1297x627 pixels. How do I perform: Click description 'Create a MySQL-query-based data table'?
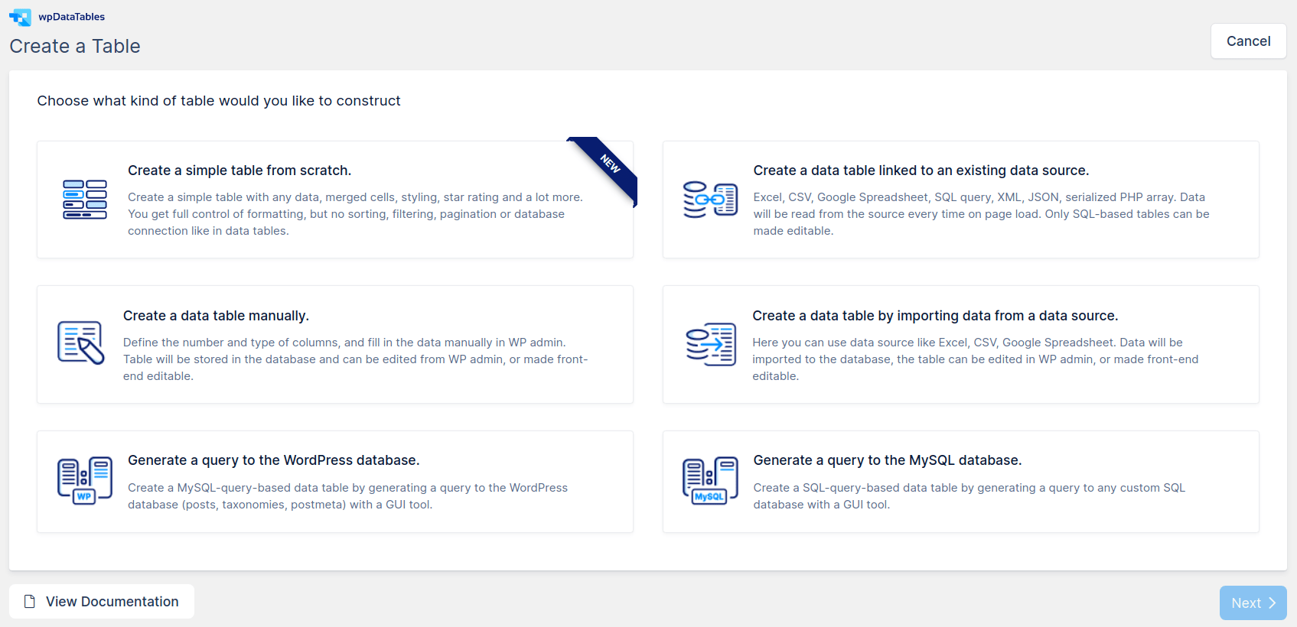pyautogui.click(x=348, y=496)
